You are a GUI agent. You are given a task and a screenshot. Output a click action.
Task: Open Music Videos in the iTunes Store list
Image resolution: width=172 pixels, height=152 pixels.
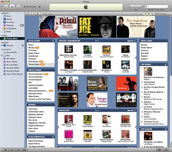34,53
